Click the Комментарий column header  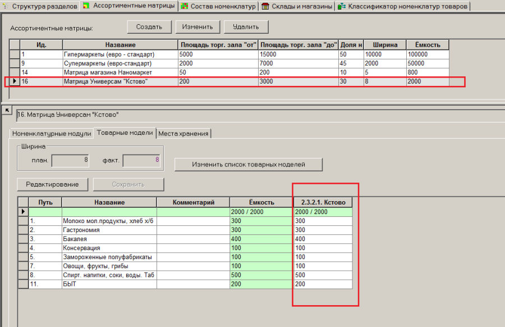click(x=193, y=202)
